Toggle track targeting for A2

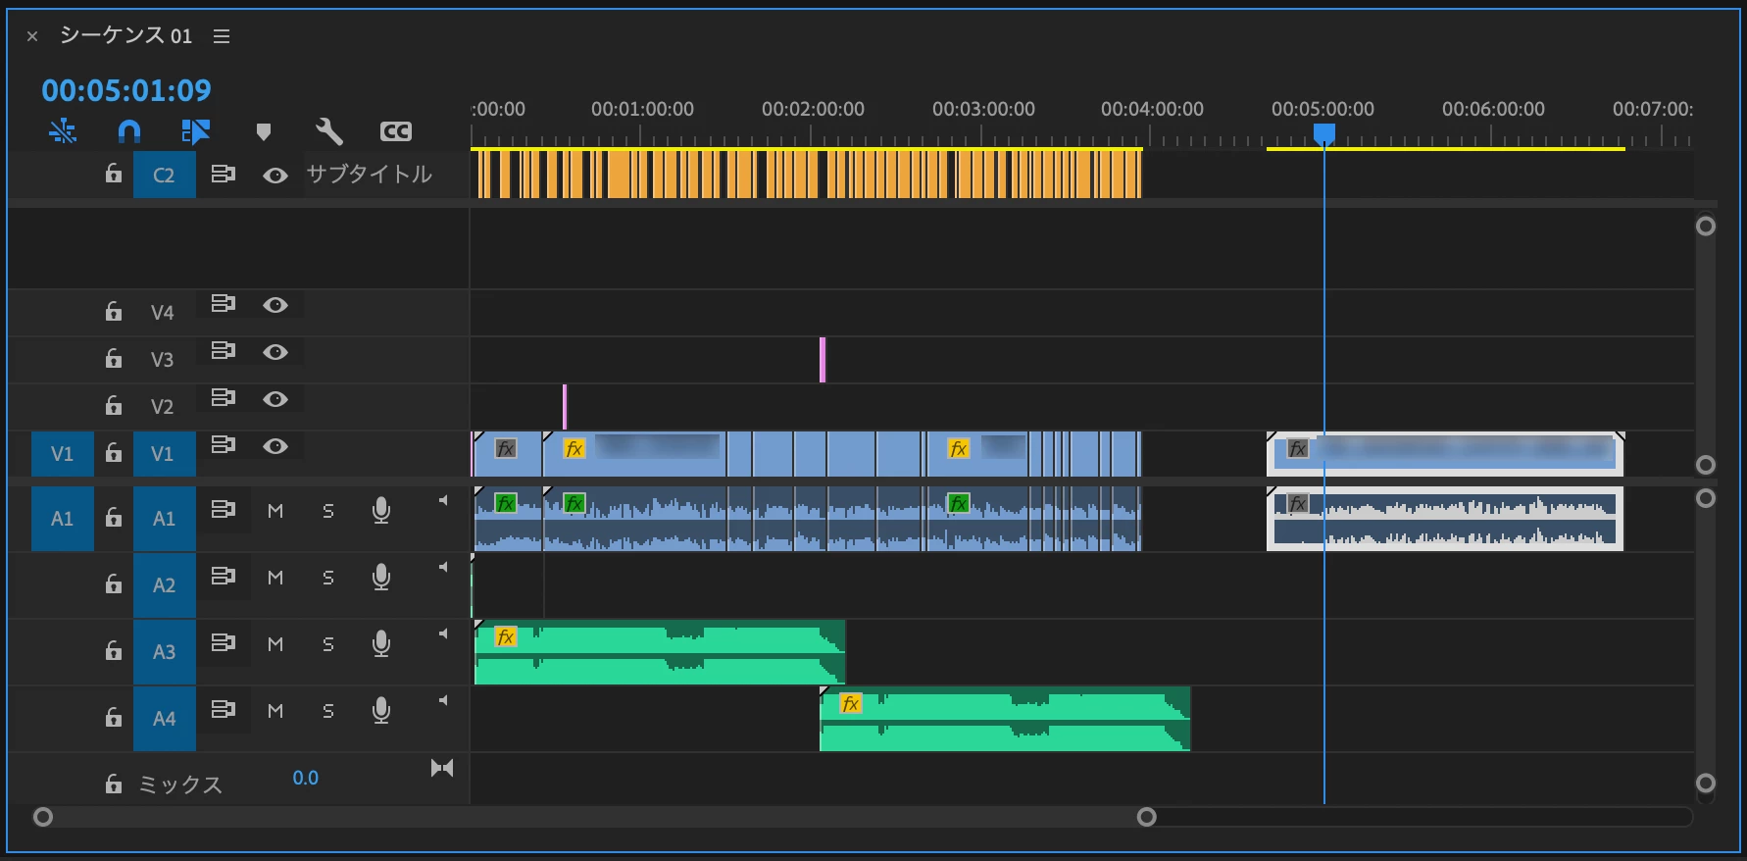(165, 585)
